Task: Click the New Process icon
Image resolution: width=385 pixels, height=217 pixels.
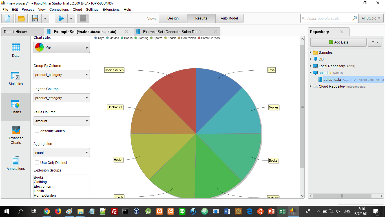Action: click(8, 19)
